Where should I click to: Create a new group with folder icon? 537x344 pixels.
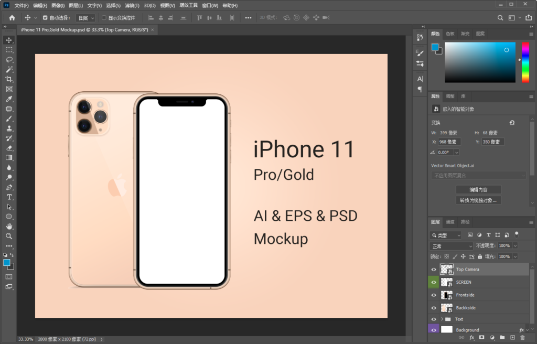point(502,338)
